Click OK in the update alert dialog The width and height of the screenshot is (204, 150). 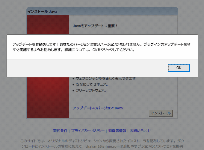point(179,68)
